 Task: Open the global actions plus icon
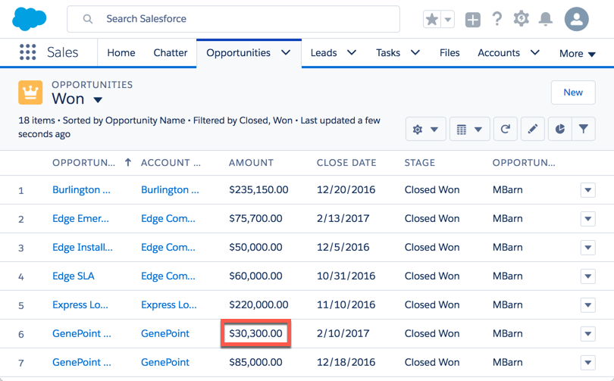[473, 19]
